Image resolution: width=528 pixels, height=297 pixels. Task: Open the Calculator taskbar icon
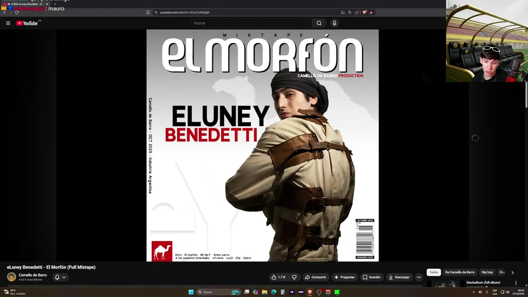click(283, 292)
